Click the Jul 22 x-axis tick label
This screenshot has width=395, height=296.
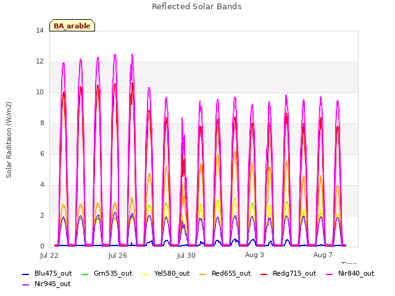click(x=49, y=255)
